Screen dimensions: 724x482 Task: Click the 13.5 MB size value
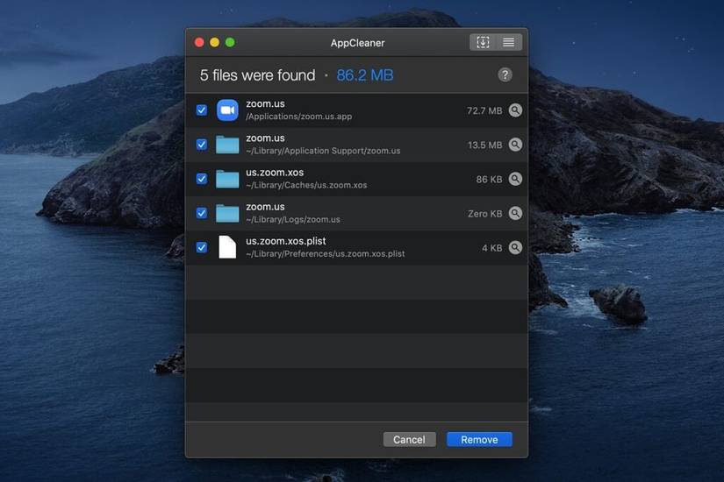(x=484, y=145)
